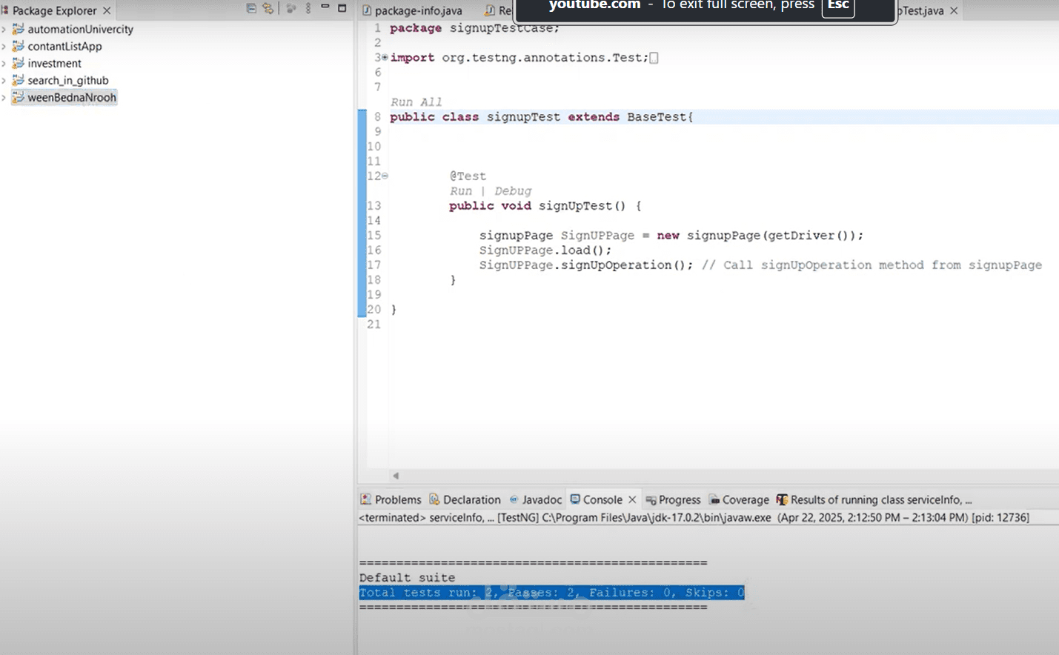Open the Javadoc tab
The height and width of the screenshot is (655, 1059).
point(535,500)
